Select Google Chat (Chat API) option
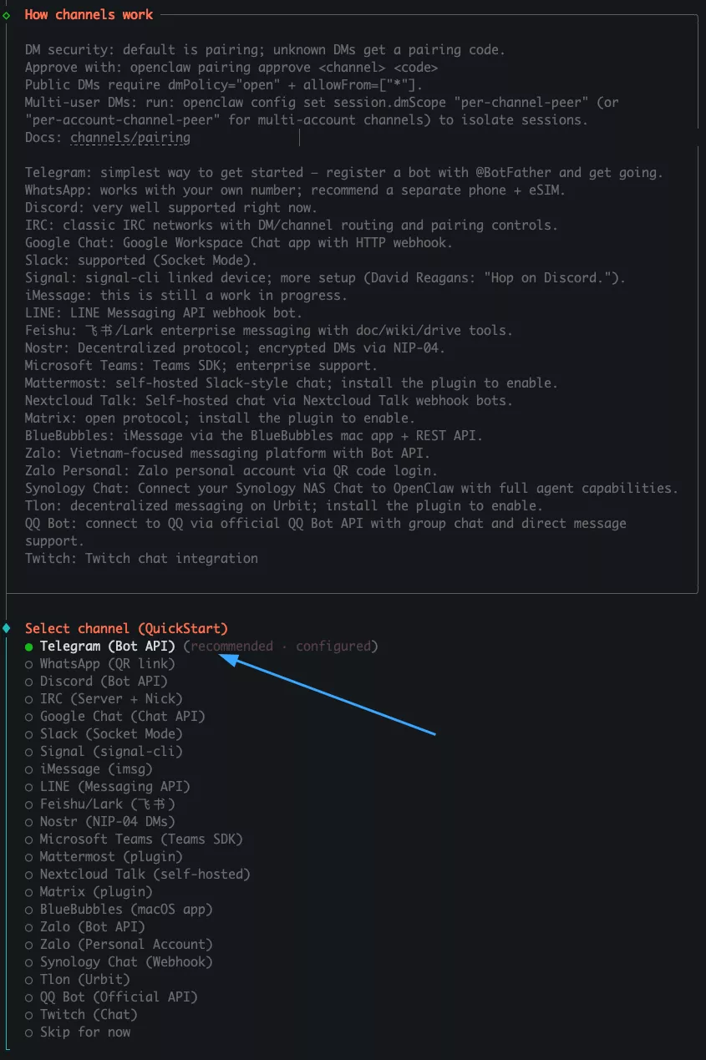706x1060 pixels. tap(122, 716)
